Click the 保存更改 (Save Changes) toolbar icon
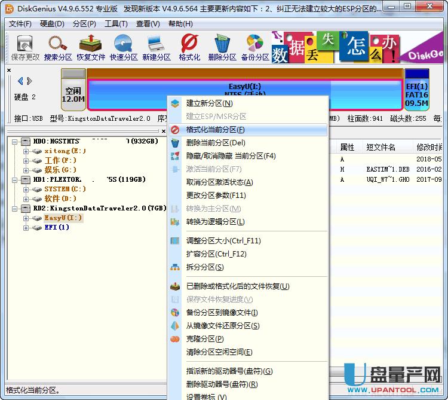 point(25,47)
